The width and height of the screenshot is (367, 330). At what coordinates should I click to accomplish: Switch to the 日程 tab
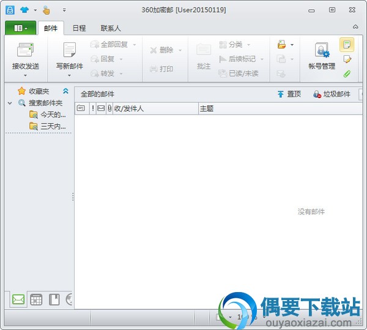point(79,28)
